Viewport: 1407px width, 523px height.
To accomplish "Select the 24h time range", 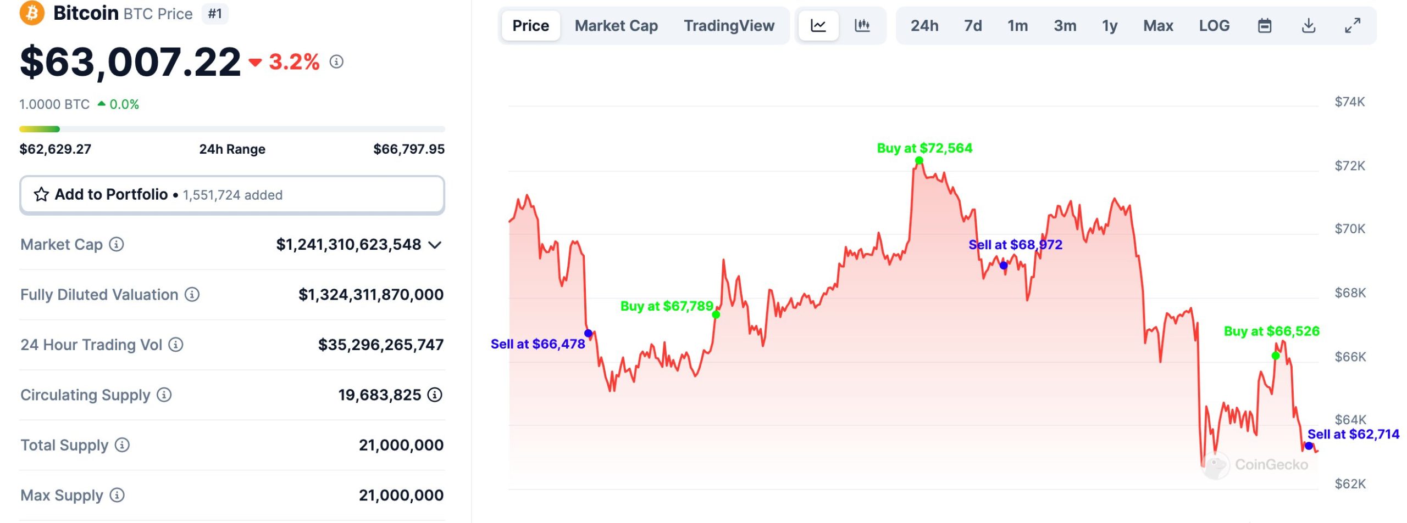I will tap(924, 25).
